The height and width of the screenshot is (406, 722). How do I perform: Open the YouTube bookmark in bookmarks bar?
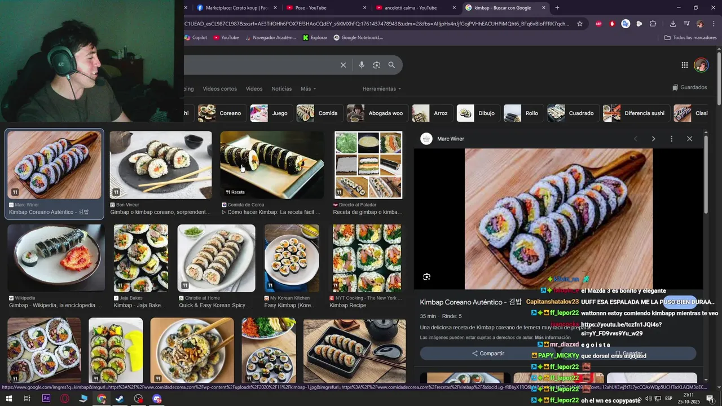226,38
